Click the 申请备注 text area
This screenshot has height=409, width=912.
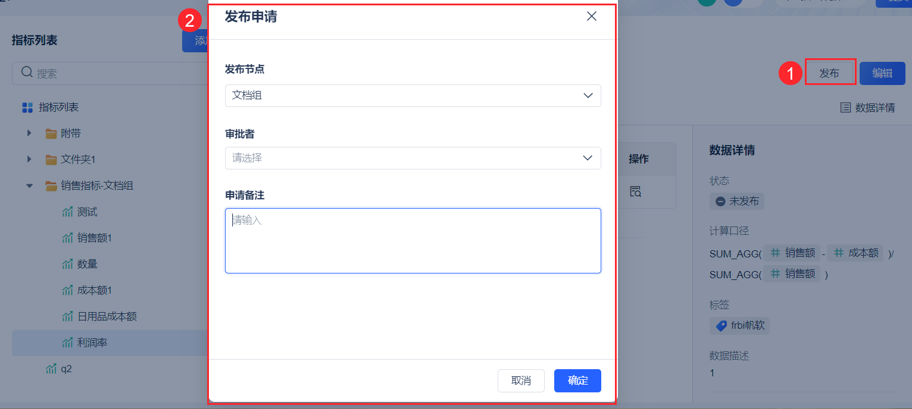(x=413, y=240)
